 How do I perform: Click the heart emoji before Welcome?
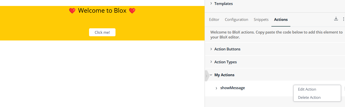[72, 11]
